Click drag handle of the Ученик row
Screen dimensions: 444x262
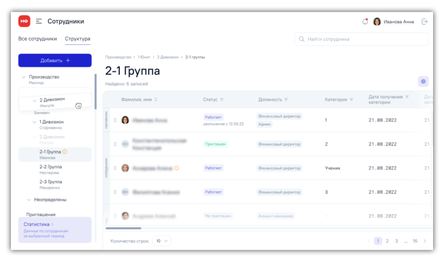[x=115, y=168]
